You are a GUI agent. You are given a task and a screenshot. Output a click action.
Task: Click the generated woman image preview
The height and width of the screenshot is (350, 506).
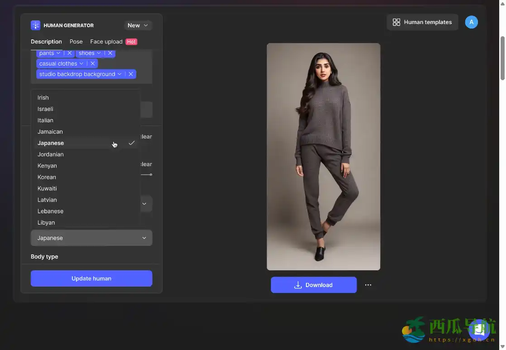(323, 157)
